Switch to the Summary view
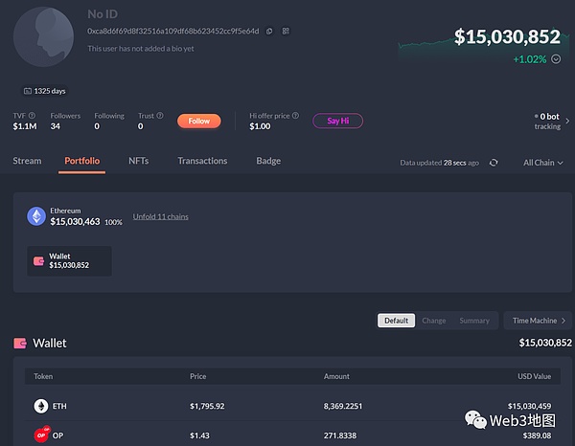Image resolution: width=575 pixels, height=446 pixels. [474, 321]
